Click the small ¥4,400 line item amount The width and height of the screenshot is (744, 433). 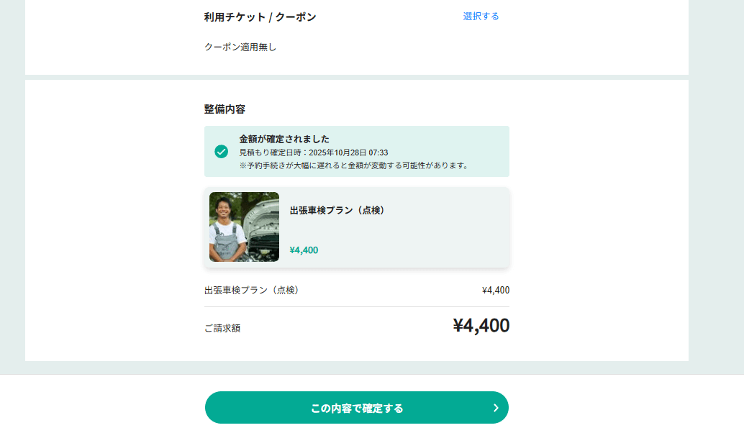[495, 290]
